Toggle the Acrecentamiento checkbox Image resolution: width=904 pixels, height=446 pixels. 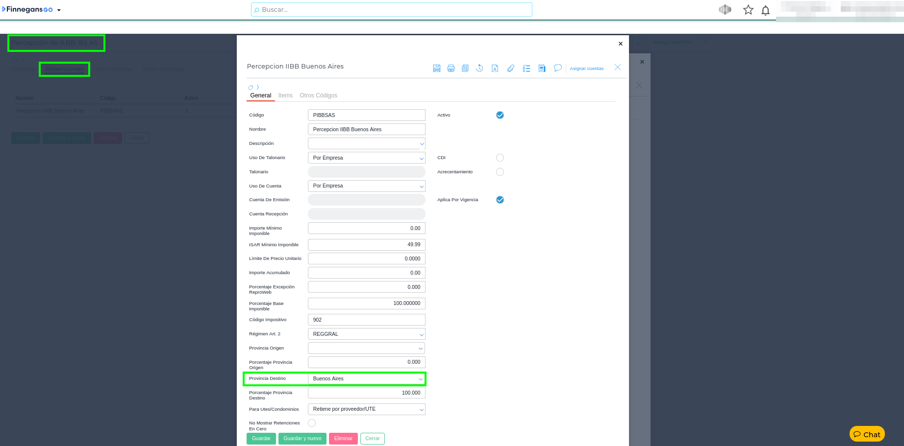pos(500,172)
